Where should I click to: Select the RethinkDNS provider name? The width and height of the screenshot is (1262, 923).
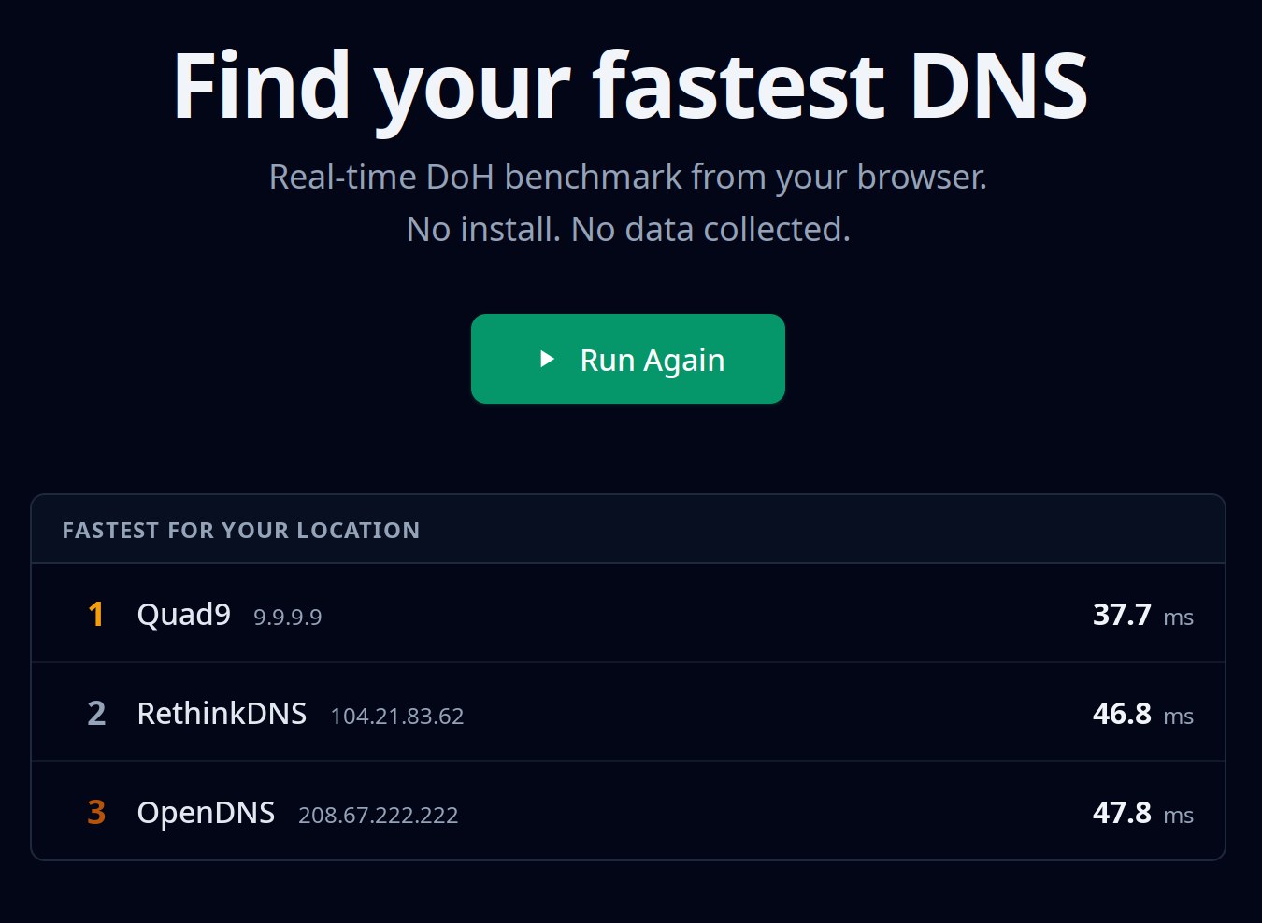[x=222, y=714]
